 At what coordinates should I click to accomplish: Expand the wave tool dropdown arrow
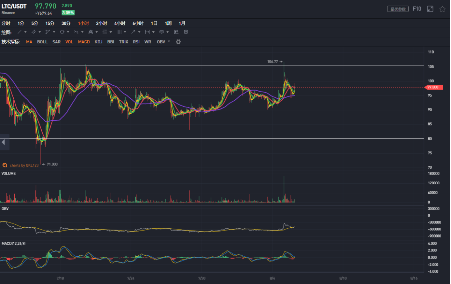click(x=82, y=32)
